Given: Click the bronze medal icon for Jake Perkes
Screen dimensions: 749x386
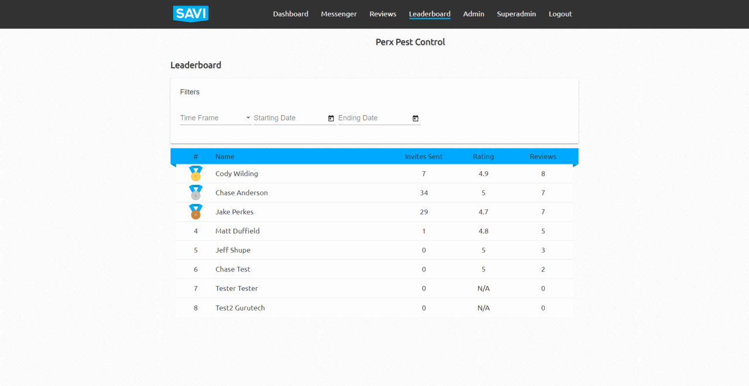Looking at the screenshot, I should pos(195,212).
